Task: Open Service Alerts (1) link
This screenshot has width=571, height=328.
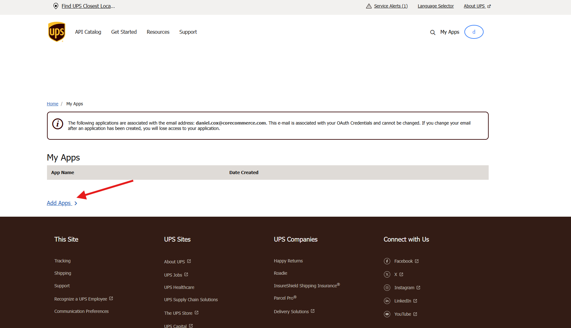Action: coord(391,6)
